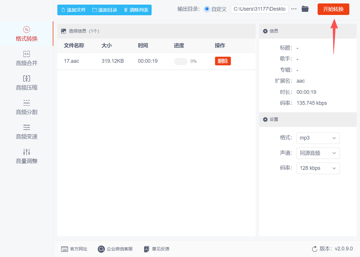Image resolution: width=360 pixels, height=257 pixels.
Task: Delete 17.aac using the 删除 button
Action: [x=223, y=61]
